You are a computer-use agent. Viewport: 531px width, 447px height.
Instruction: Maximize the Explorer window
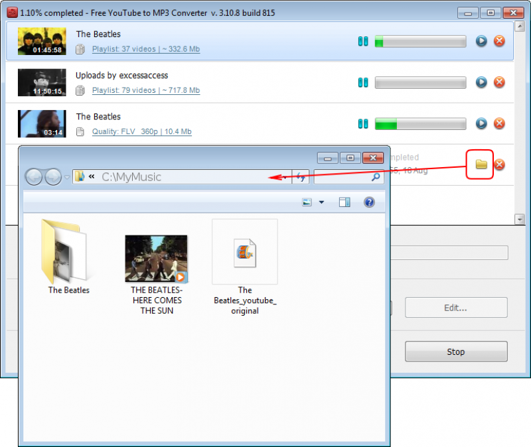[x=350, y=158]
